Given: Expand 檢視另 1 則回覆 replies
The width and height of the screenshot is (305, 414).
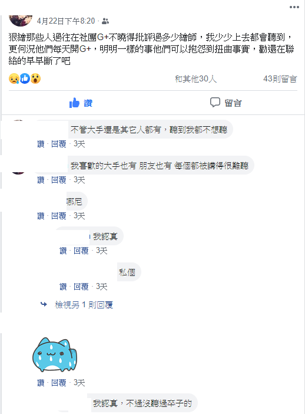Looking at the screenshot, I should 84,305.
